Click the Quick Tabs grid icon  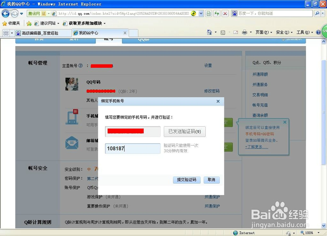(6, 33)
